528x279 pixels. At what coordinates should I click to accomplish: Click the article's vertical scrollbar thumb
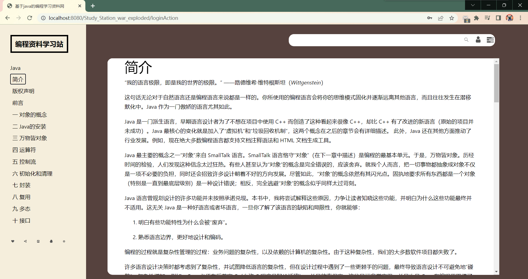tap(496, 83)
